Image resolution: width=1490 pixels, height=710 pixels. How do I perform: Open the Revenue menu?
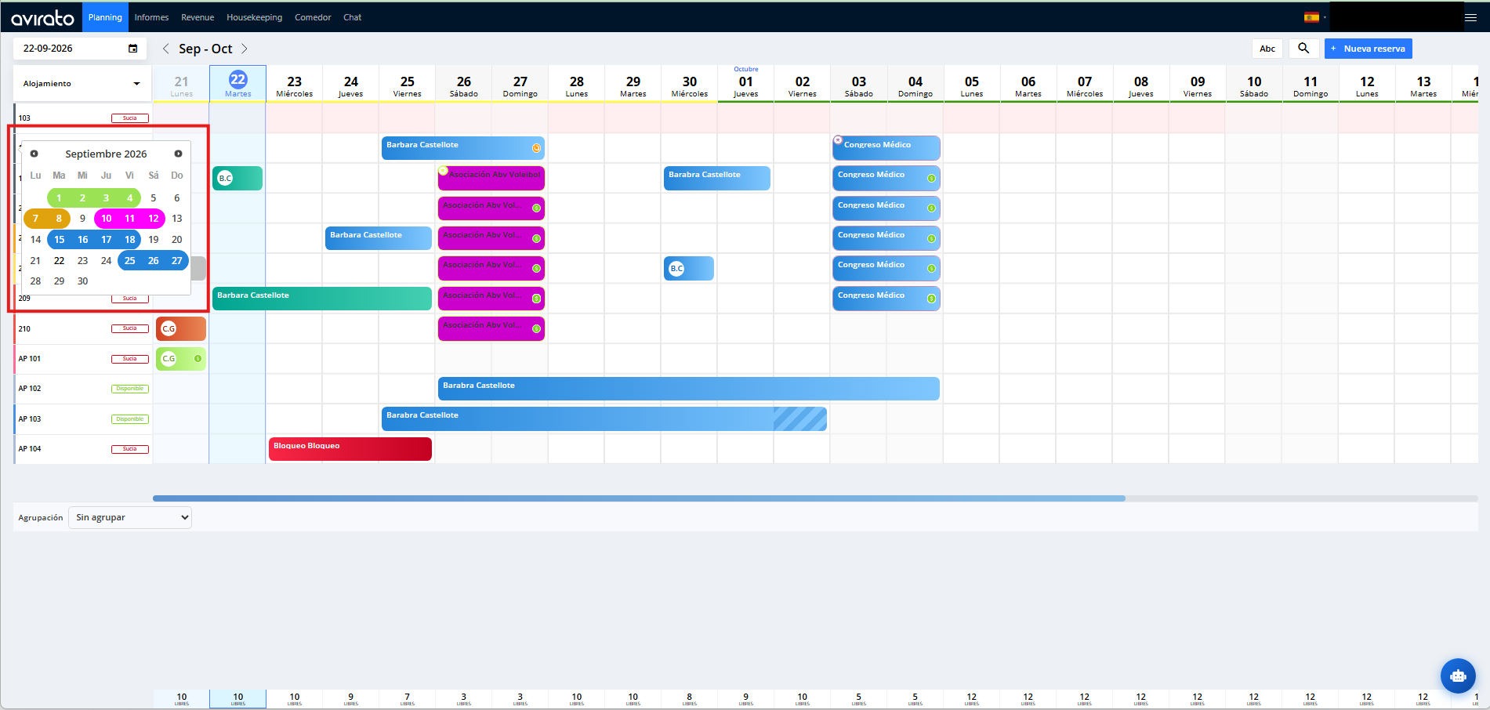click(x=198, y=17)
